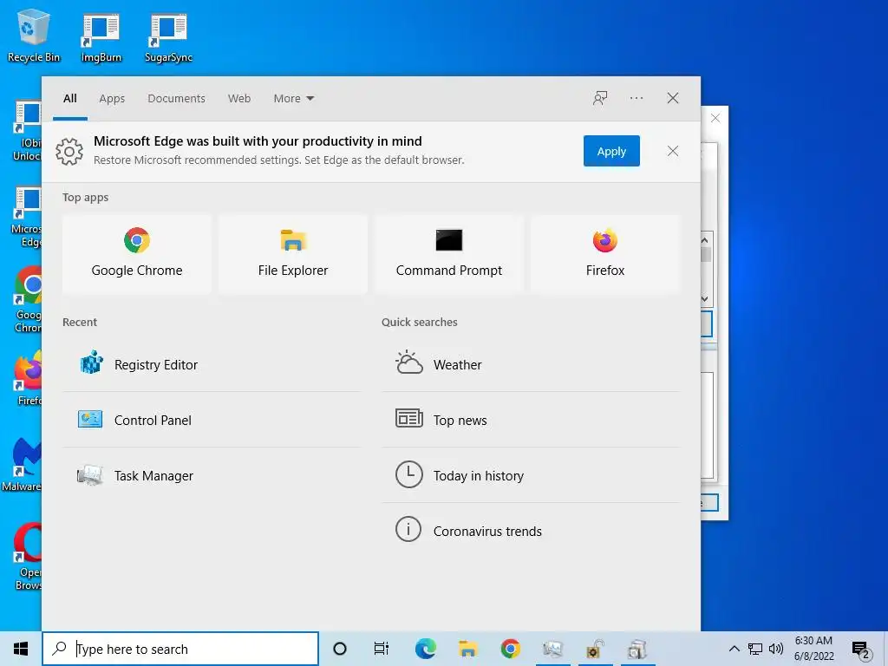
Task: Show hidden system tray icons
Action: (734, 649)
